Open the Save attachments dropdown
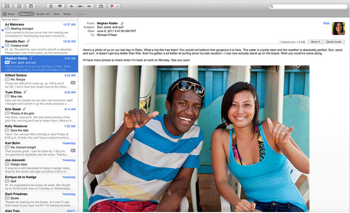 (316, 42)
